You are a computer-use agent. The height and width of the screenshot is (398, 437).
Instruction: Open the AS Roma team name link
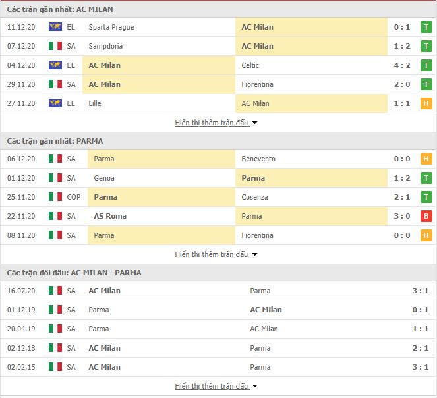(110, 216)
